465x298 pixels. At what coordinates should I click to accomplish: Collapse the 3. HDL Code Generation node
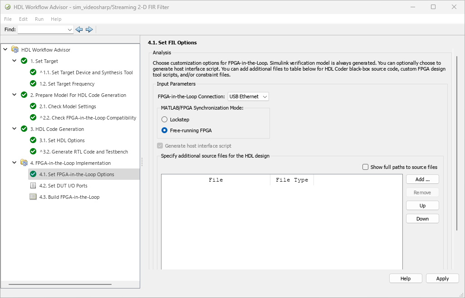click(15, 129)
